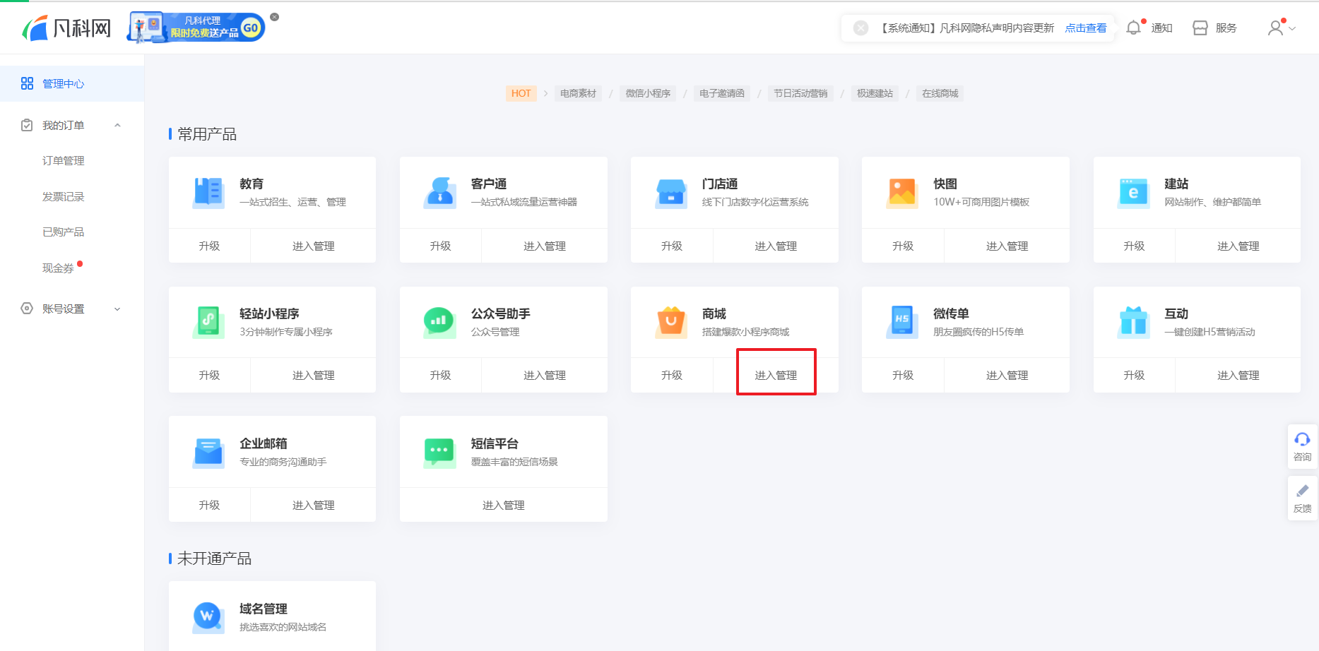The width and height of the screenshot is (1319, 651).
Task: Enter management for 企业邮箱
Action: [x=314, y=505]
